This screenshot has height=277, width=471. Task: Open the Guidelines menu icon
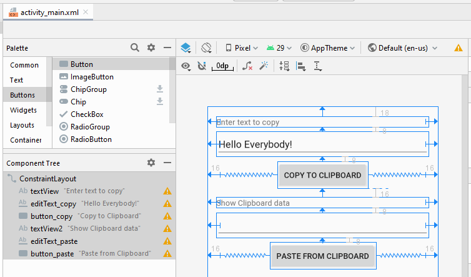(317, 66)
